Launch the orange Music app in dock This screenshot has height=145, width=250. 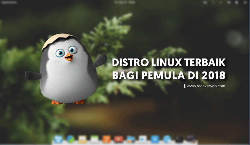click(106, 139)
